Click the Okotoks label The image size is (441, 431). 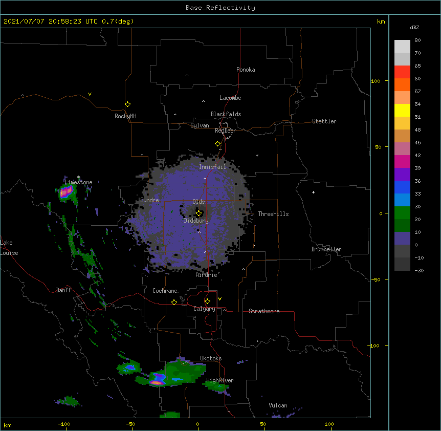click(211, 358)
